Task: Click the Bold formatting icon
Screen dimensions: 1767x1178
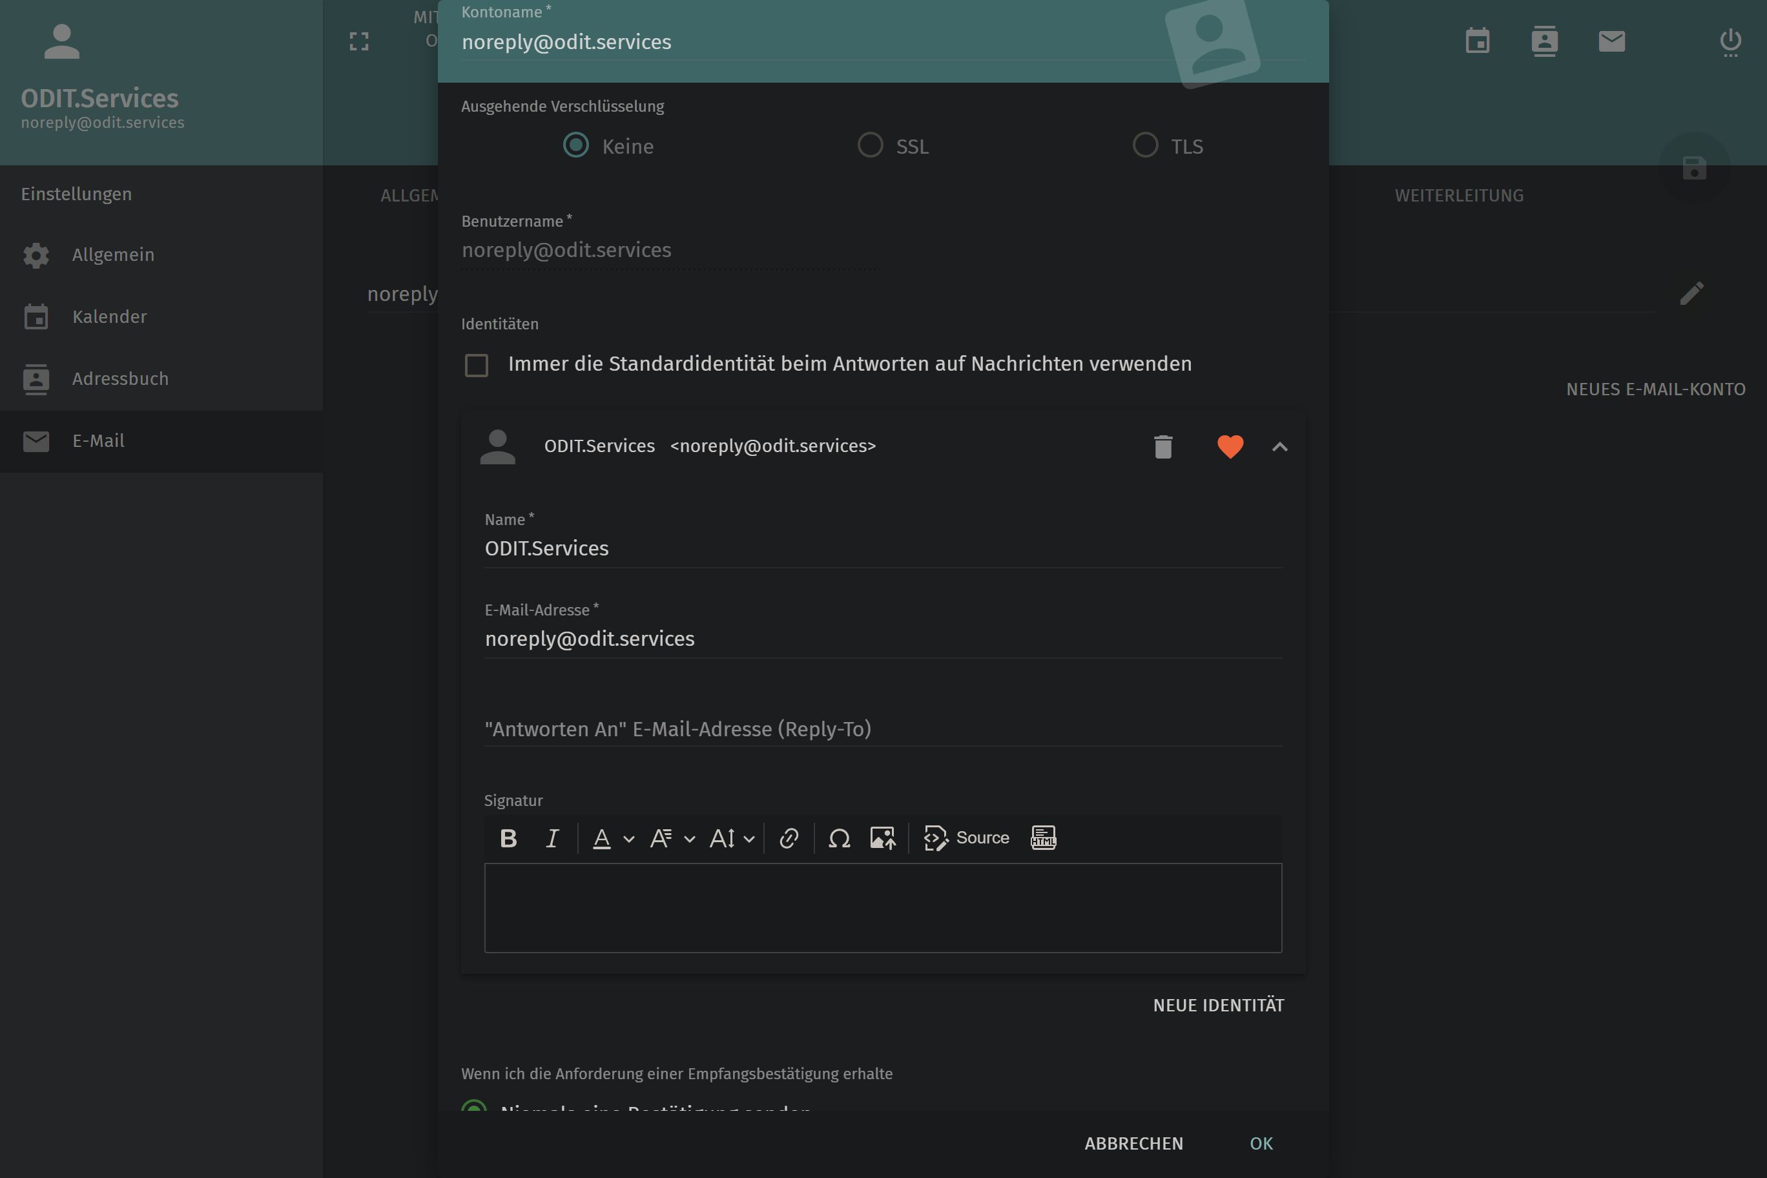Action: click(x=508, y=838)
